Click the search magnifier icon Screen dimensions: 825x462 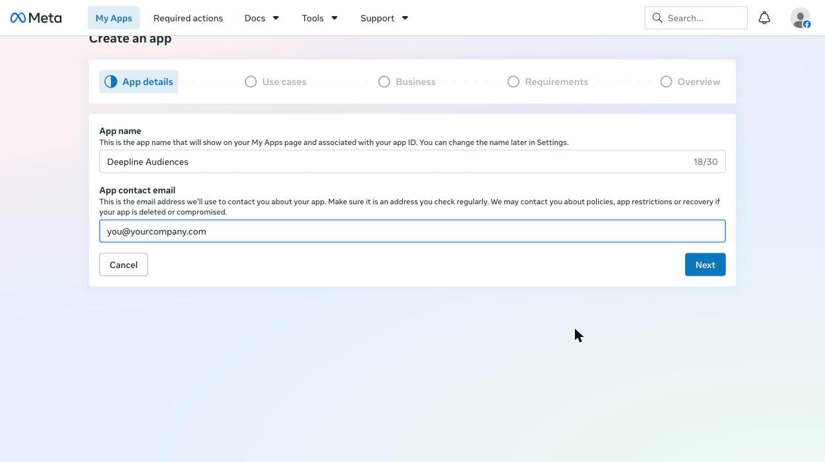click(x=657, y=18)
